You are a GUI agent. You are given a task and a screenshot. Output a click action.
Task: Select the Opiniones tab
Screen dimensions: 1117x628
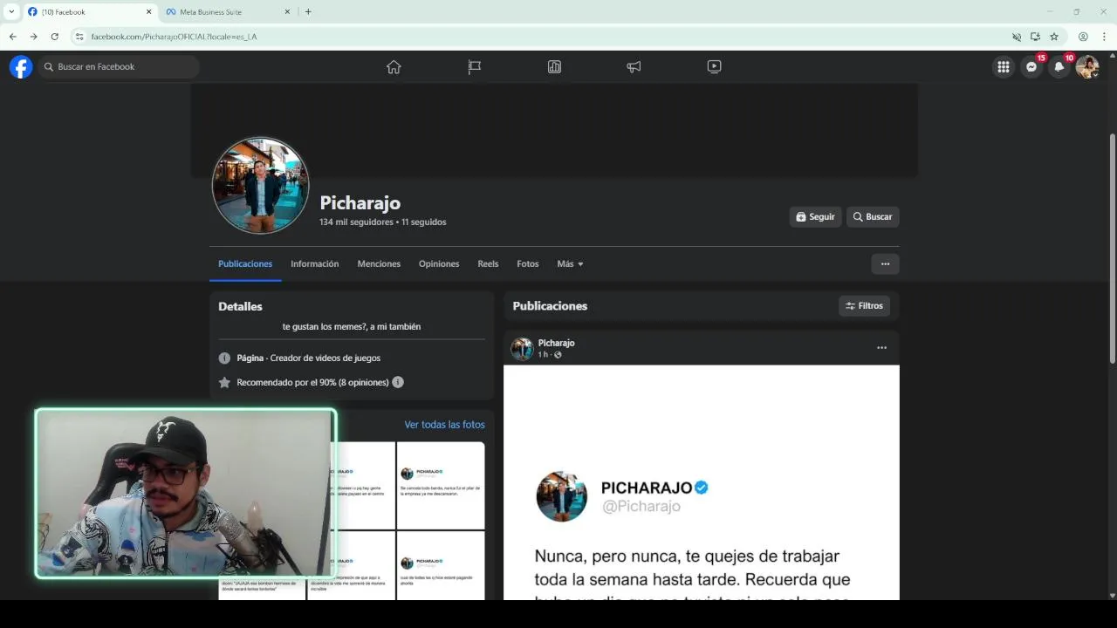(439, 263)
